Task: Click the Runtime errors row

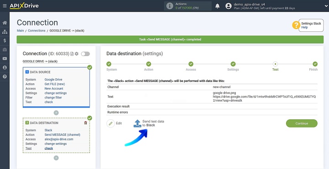Action: click(212, 112)
